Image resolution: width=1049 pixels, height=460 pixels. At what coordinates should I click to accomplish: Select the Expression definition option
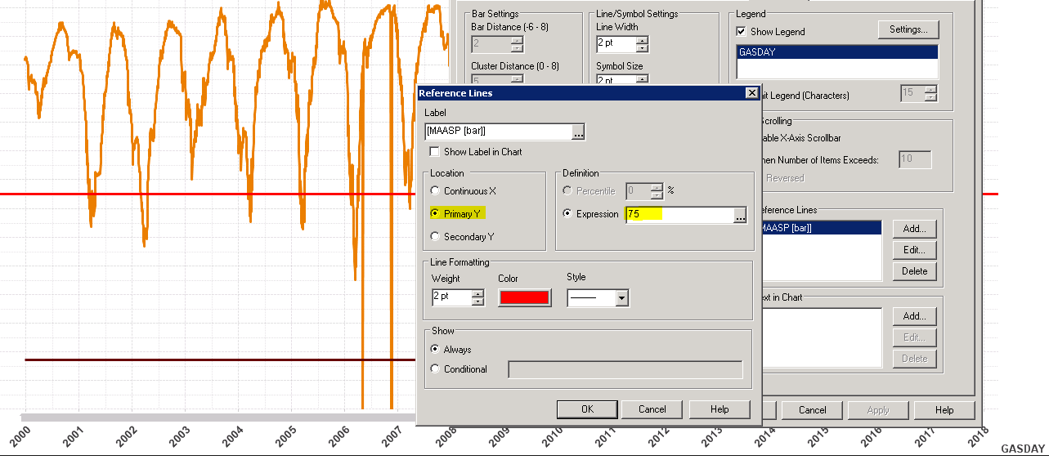click(x=568, y=214)
